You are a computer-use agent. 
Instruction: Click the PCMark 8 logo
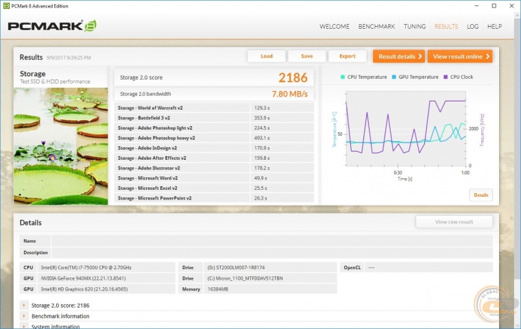(52, 26)
